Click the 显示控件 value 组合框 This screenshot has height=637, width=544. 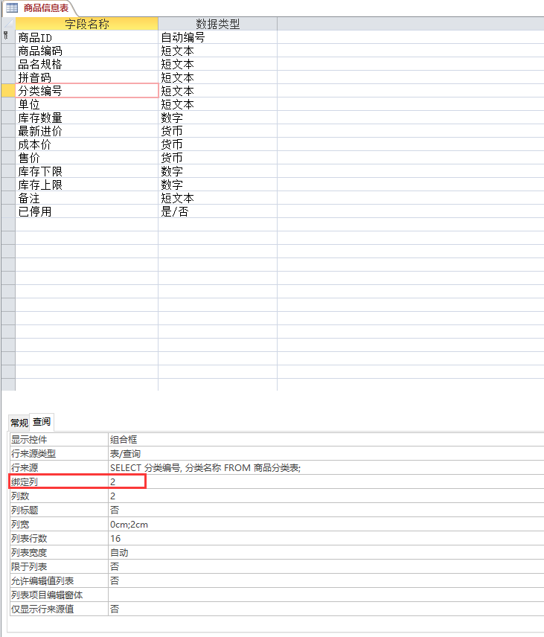(x=326, y=440)
